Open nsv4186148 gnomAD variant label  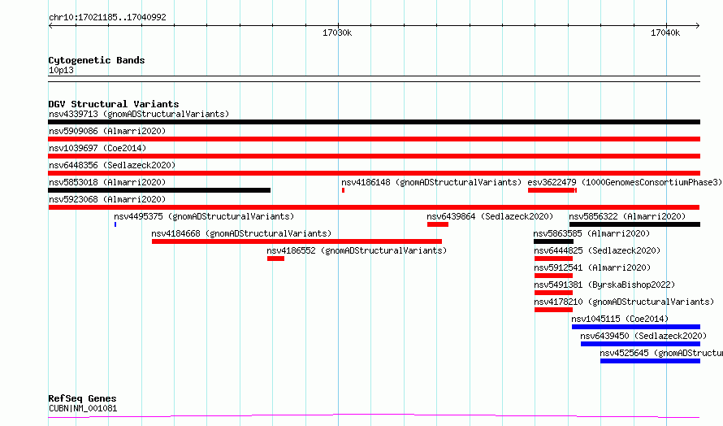(431, 182)
